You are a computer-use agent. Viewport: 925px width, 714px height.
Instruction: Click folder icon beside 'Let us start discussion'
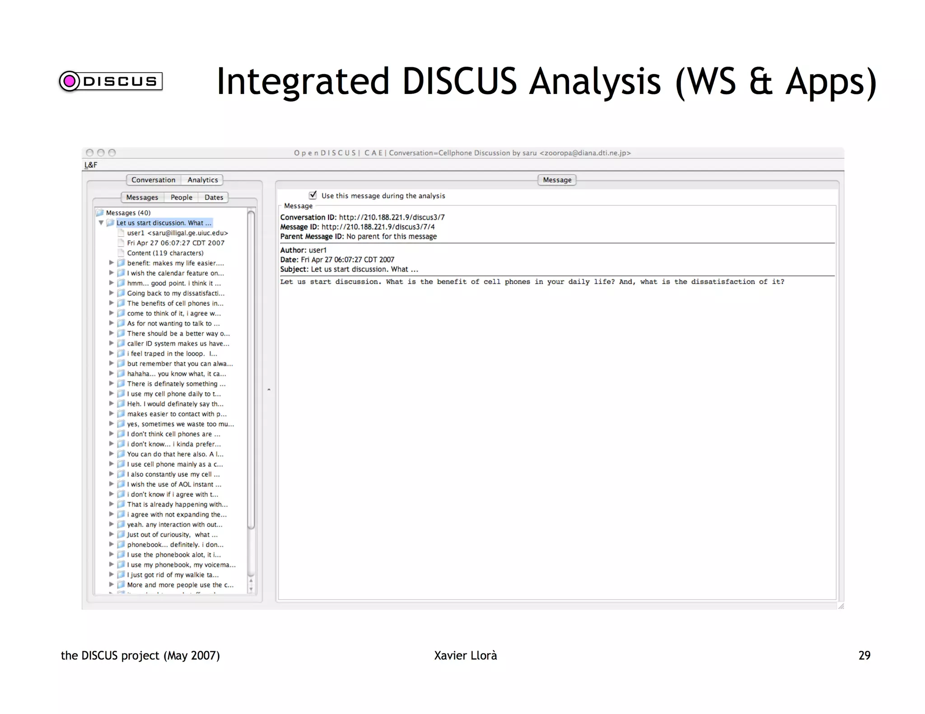111,223
